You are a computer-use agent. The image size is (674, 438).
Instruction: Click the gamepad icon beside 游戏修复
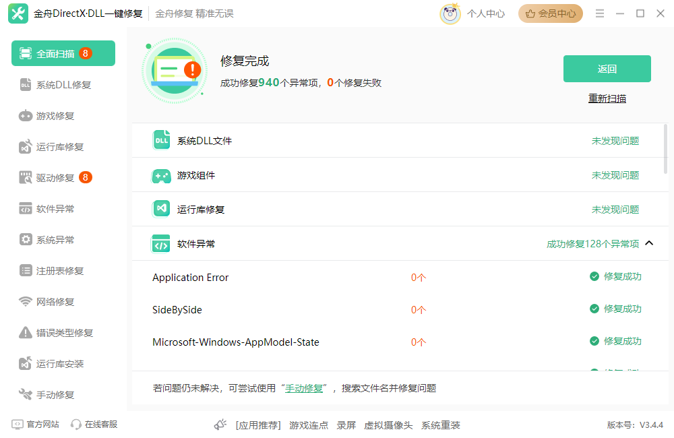[x=26, y=116]
